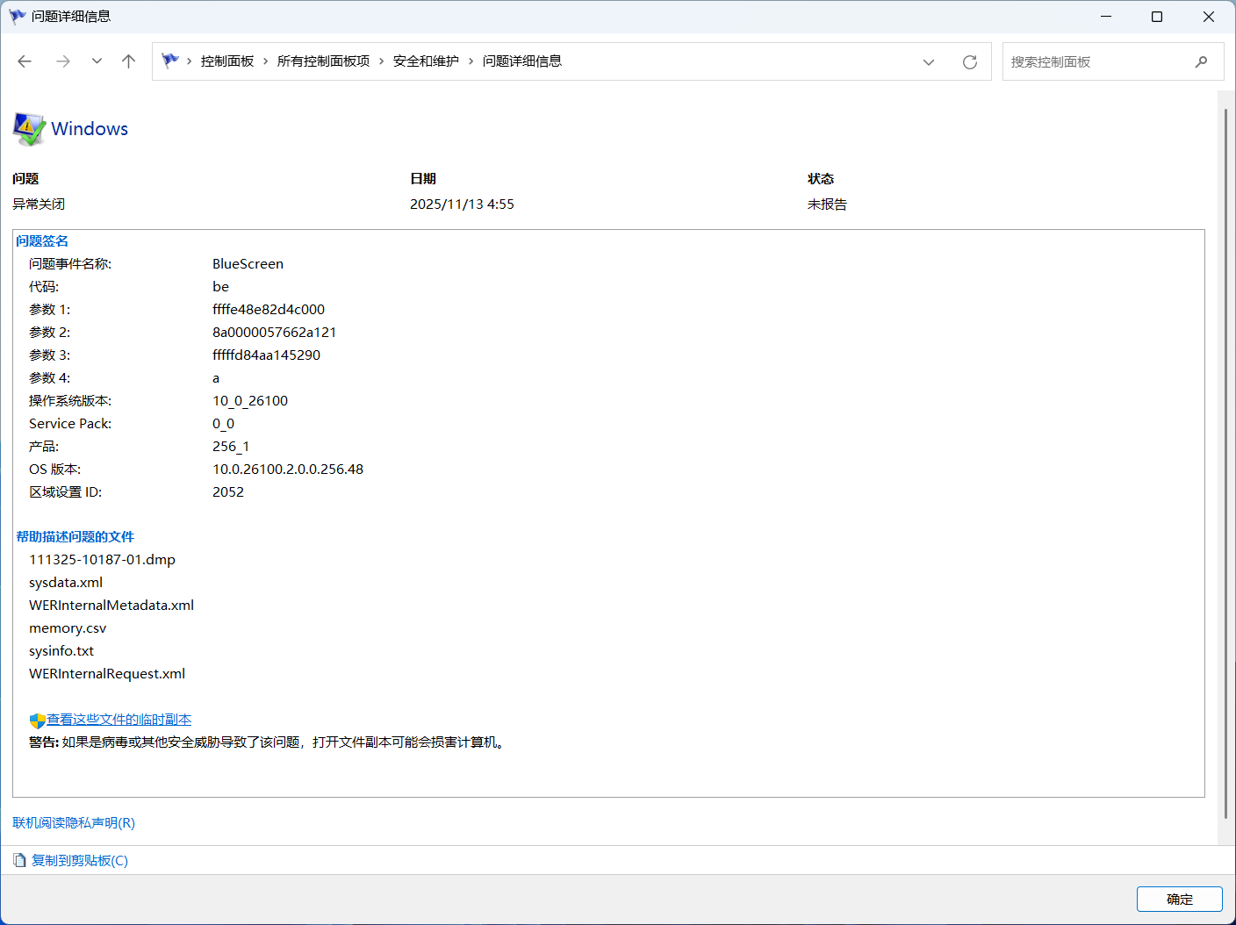The image size is (1236, 925).
Task: Click the forward navigation arrow
Action: click(63, 61)
